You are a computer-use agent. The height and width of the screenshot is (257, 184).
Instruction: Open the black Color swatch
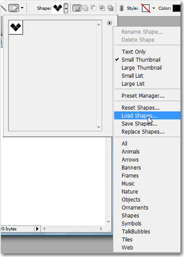coord(177,8)
